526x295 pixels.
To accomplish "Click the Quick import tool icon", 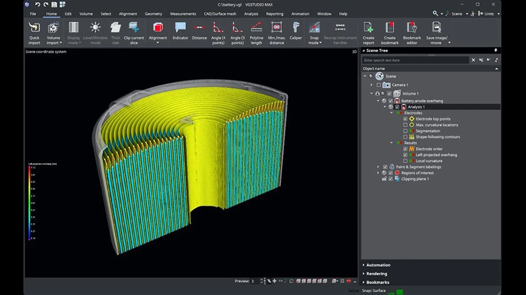I will tap(34, 28).
